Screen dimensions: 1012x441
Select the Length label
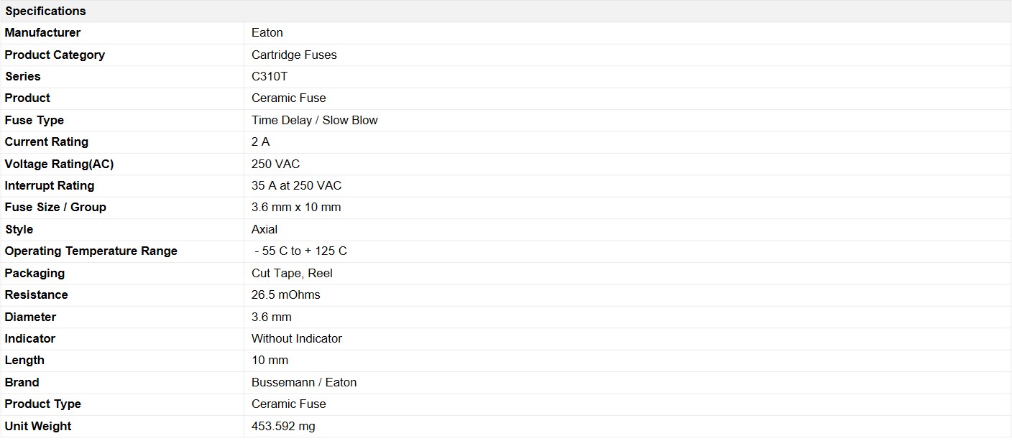pyautogui.click(x=24, y=360)
